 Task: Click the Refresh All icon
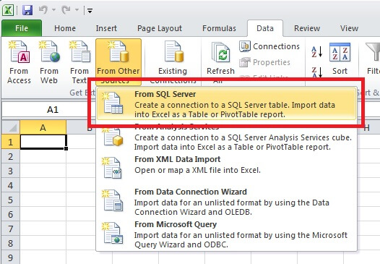pyautogui.click(x=220, y=53)
